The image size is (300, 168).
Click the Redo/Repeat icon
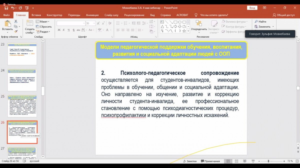pos(20,8)
